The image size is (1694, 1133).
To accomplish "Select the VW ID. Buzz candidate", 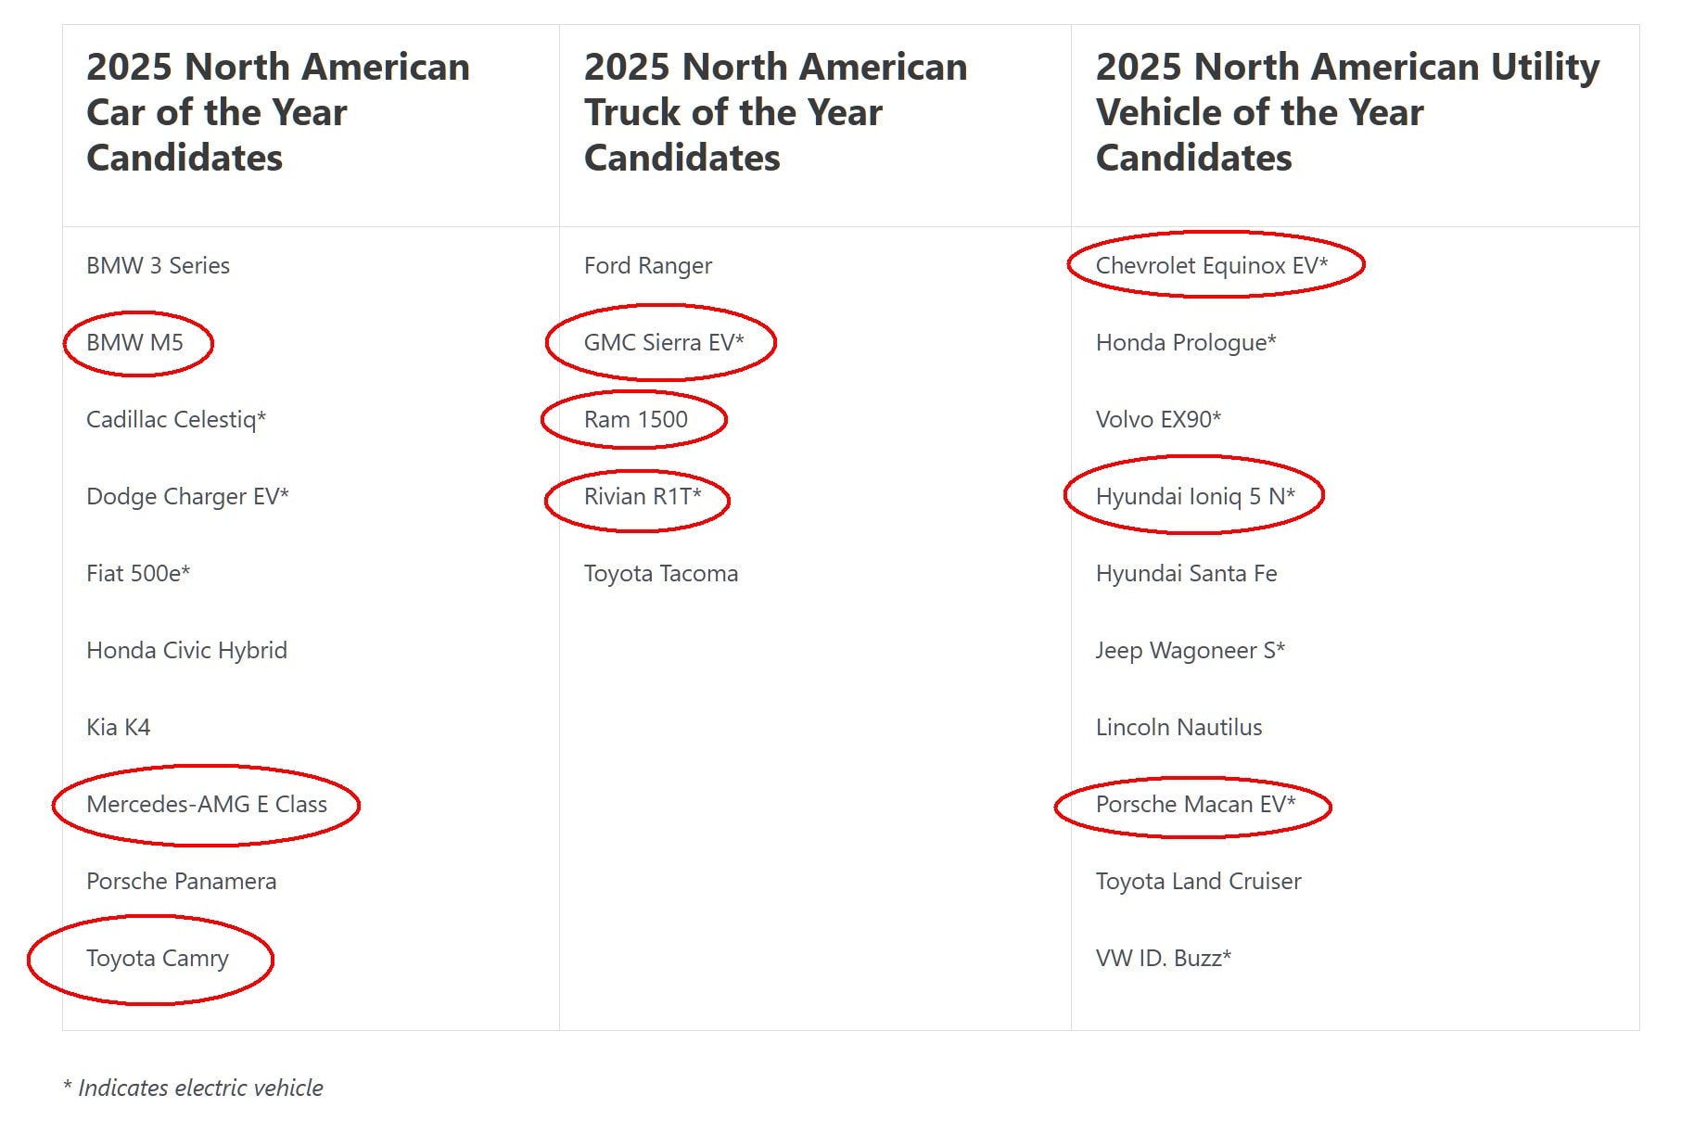I will (x=1164, y=959).
